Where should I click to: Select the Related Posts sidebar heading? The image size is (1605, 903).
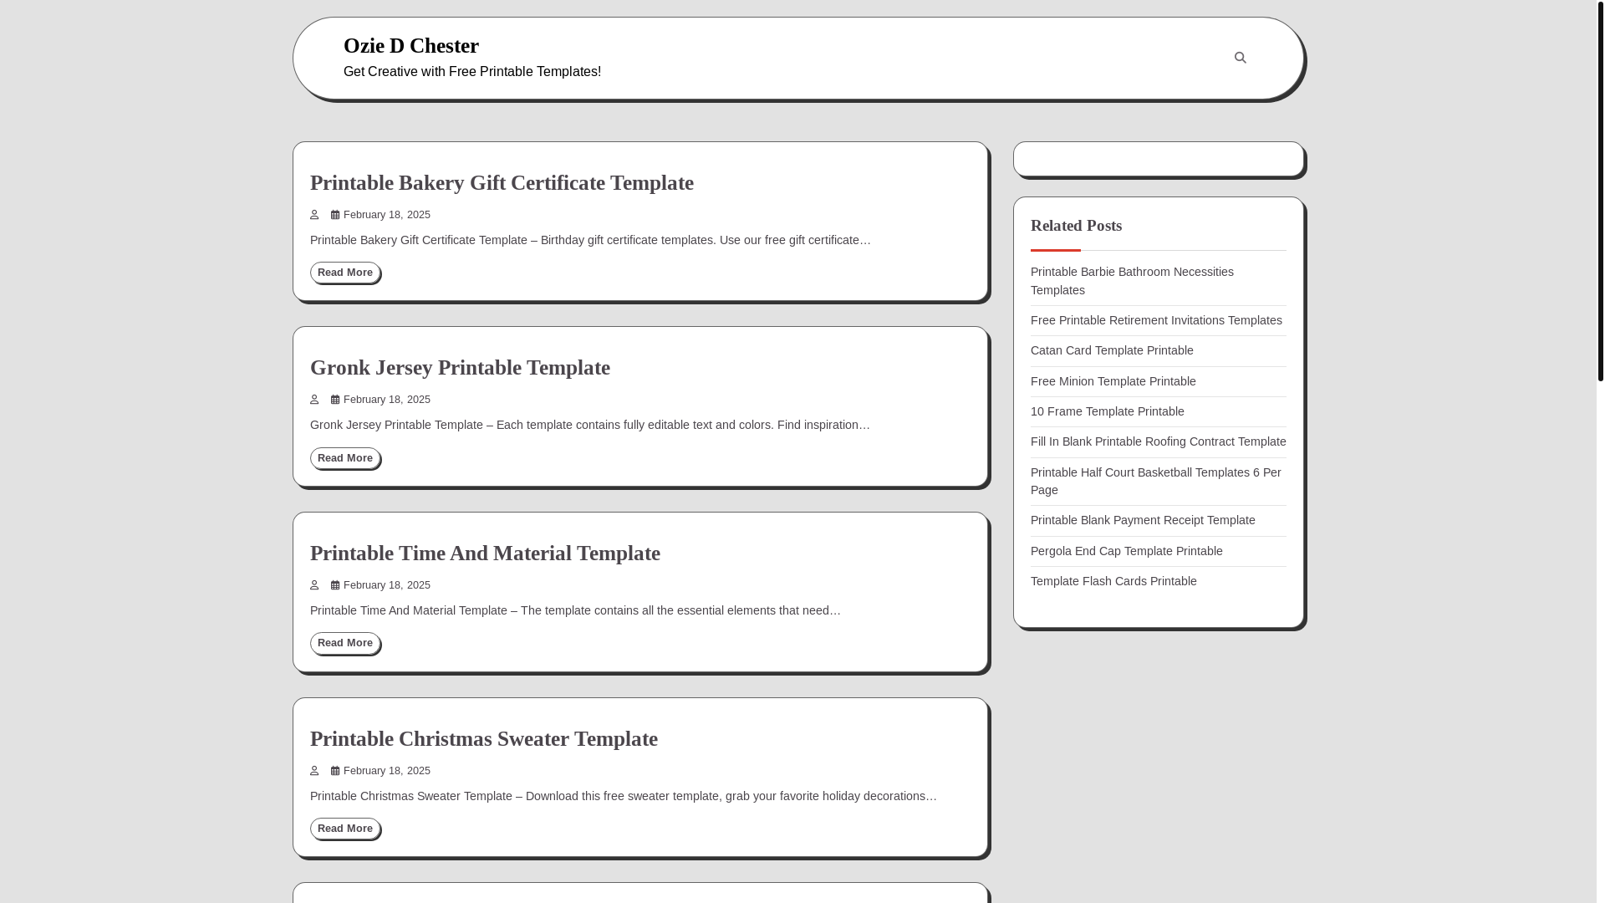point(1077,226)
